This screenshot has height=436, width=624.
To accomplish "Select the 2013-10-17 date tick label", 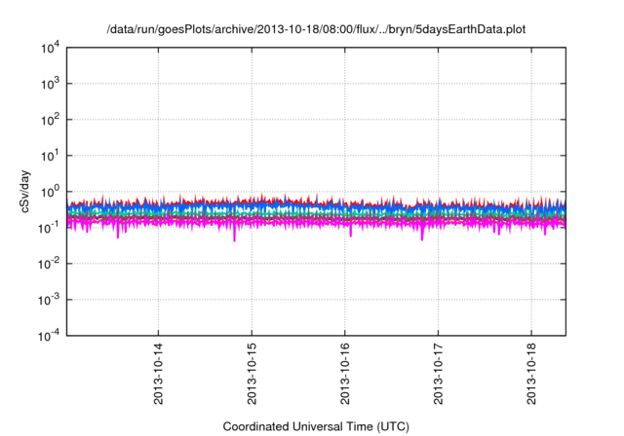I will [x=438, y=374].
